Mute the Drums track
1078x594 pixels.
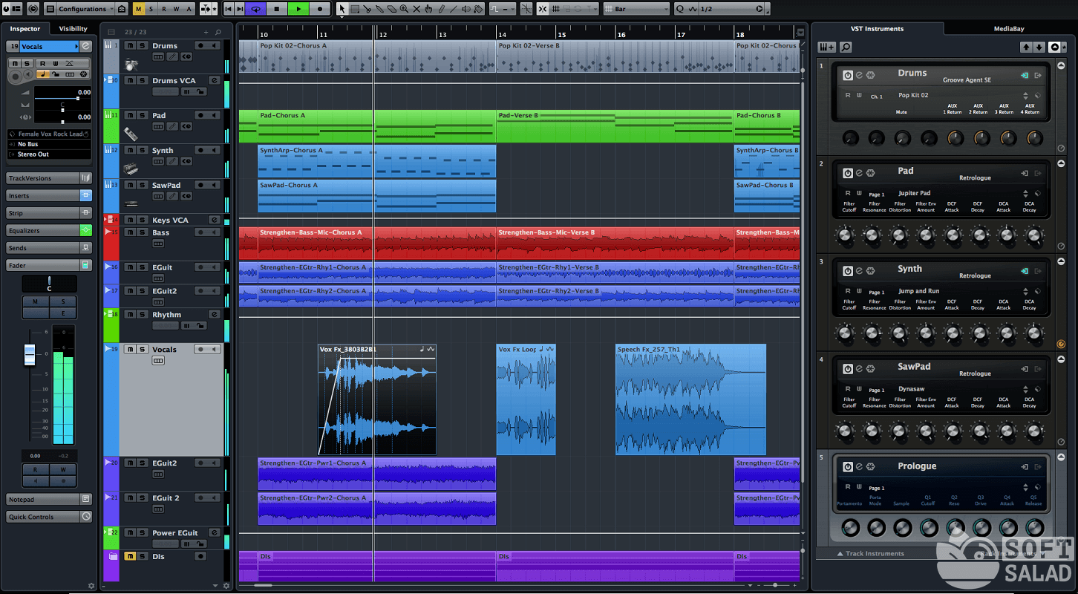[130, 45]
